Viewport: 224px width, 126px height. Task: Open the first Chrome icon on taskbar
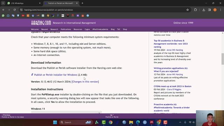click(111, 122)
